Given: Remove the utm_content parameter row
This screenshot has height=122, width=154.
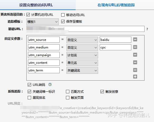Looking at the screenshot, I should click(135, 62).
